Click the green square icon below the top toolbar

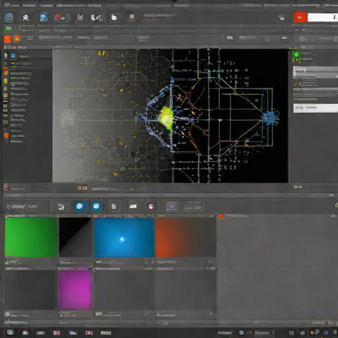click(9, 28)
